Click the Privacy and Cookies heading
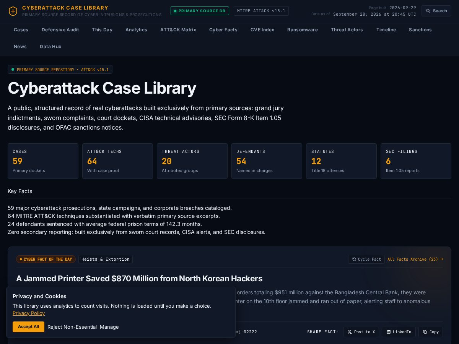459x344 pixels. click(x=39, y=296)
